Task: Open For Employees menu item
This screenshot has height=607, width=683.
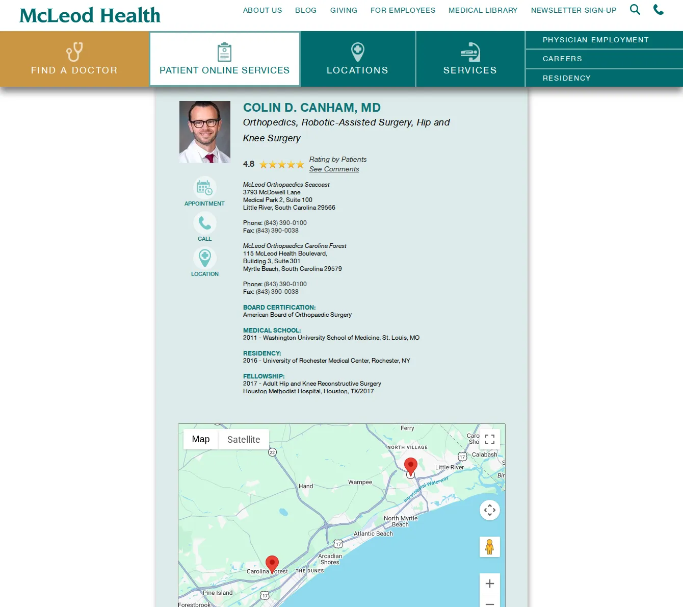Action: [x=403, y=10]
